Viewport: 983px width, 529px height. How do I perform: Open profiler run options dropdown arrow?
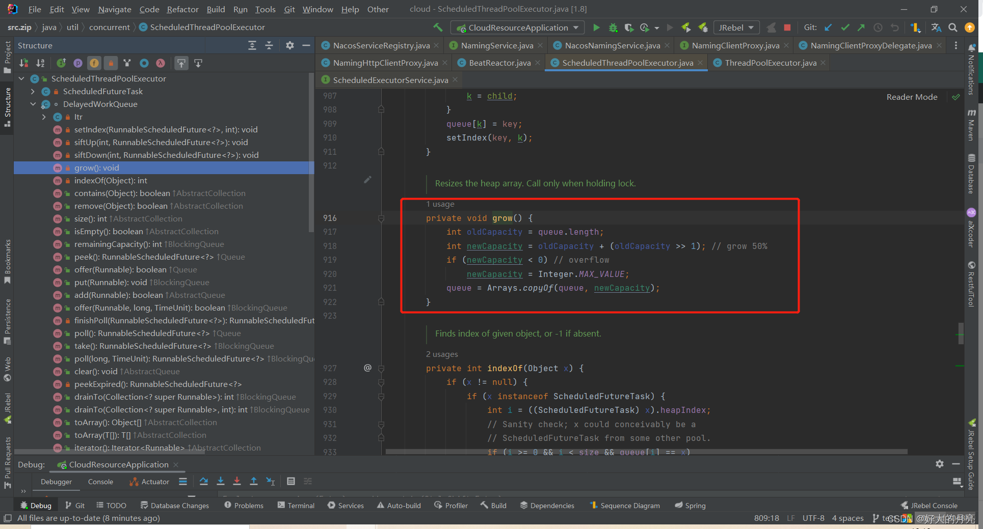click(656, 28)
